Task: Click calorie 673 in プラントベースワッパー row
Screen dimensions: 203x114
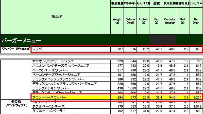Action: point(133,98)
